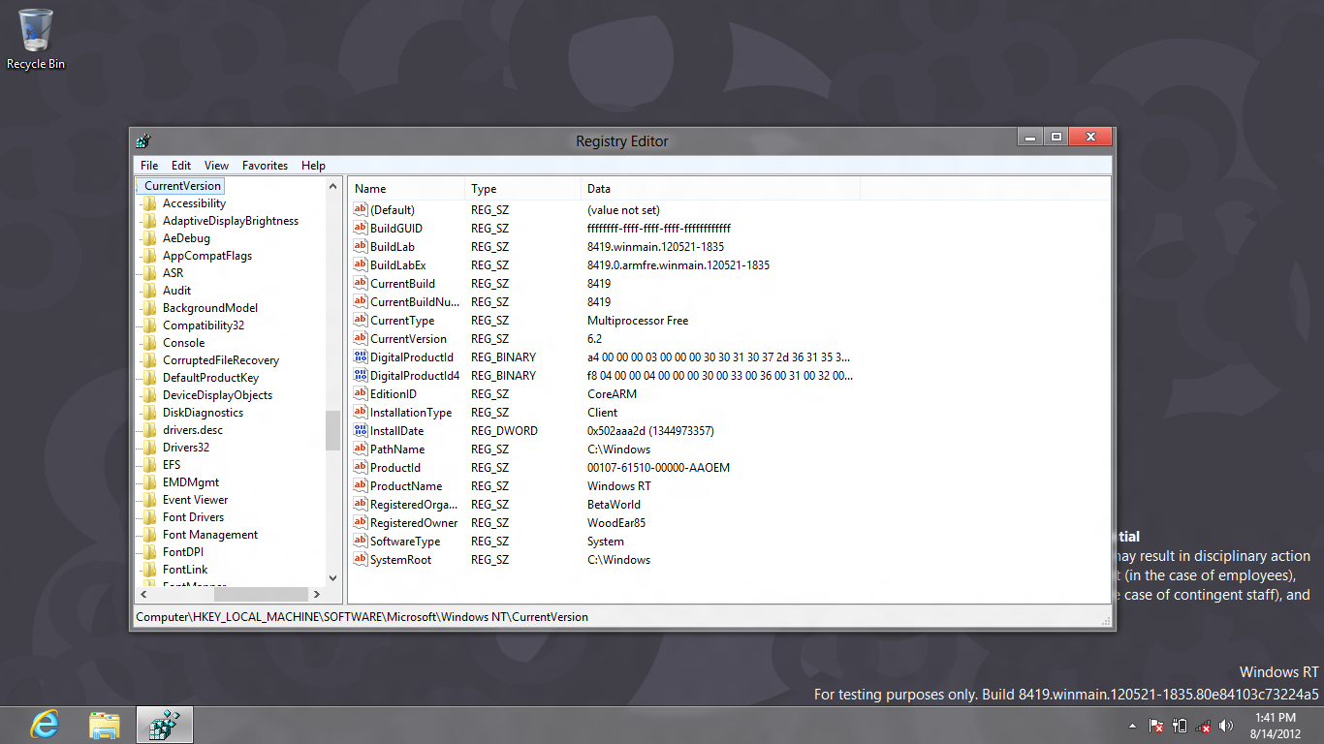Click the string icon beside (Default)
The height and width of the screenshot is (744, 1324).
(361, 209)
